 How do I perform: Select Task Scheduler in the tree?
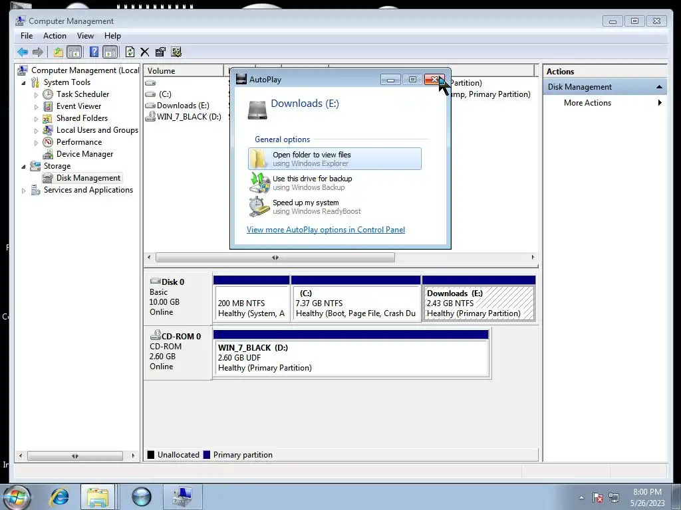pos(82,94)
